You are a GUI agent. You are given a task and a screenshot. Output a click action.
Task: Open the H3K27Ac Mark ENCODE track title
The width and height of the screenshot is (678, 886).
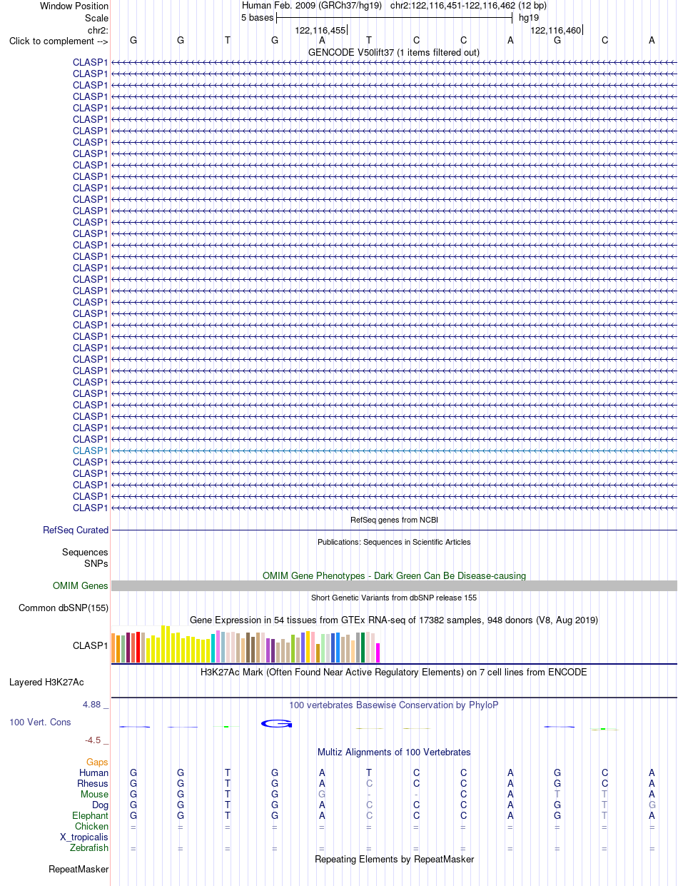tap(394, 673)
